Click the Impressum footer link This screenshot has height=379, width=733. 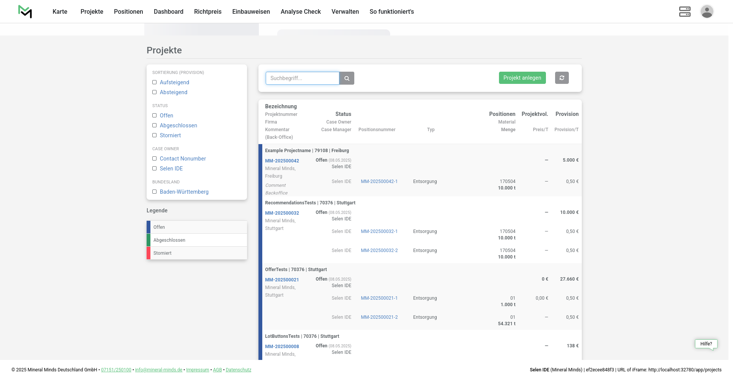point(197,370)
